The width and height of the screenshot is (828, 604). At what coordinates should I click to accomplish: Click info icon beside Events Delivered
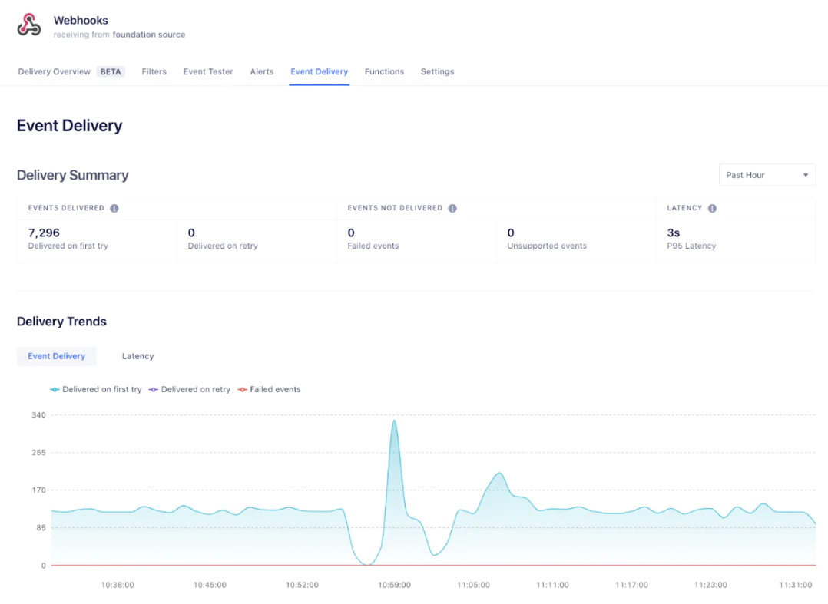(x=114, y=208)
